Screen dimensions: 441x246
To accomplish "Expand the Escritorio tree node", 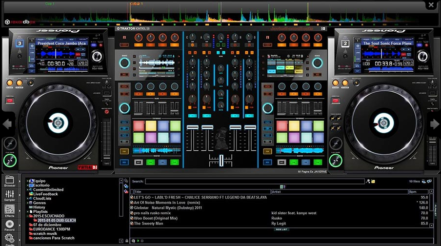I will (x=27, y=185).
